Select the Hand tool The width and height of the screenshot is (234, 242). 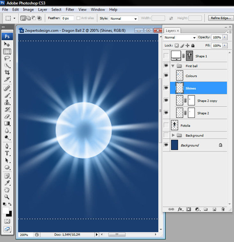click(x=7, y=190)
